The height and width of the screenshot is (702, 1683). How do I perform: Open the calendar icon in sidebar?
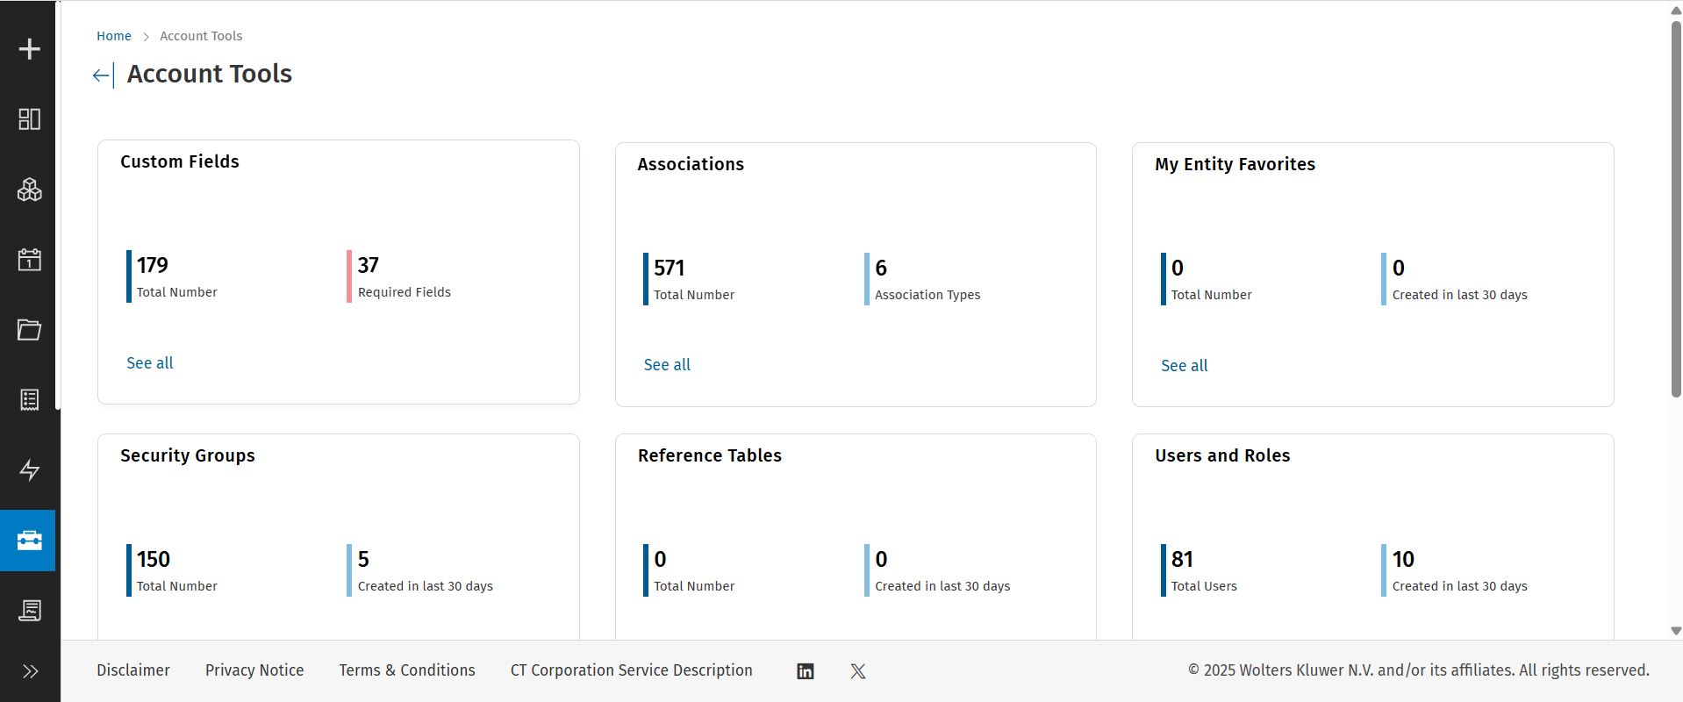pyautogui.click(x=30, y=260)
